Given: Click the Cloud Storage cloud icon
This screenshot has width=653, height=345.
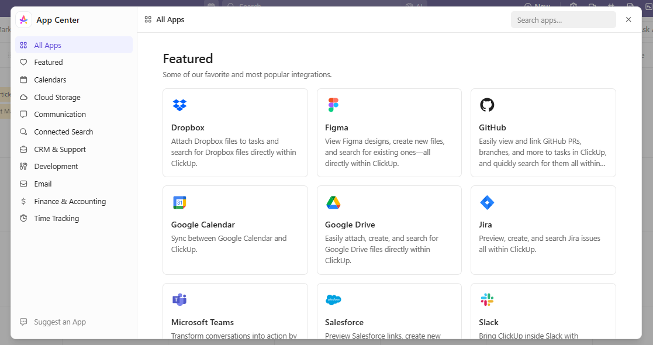Looking at the screenshot, I should pos(23,97).
